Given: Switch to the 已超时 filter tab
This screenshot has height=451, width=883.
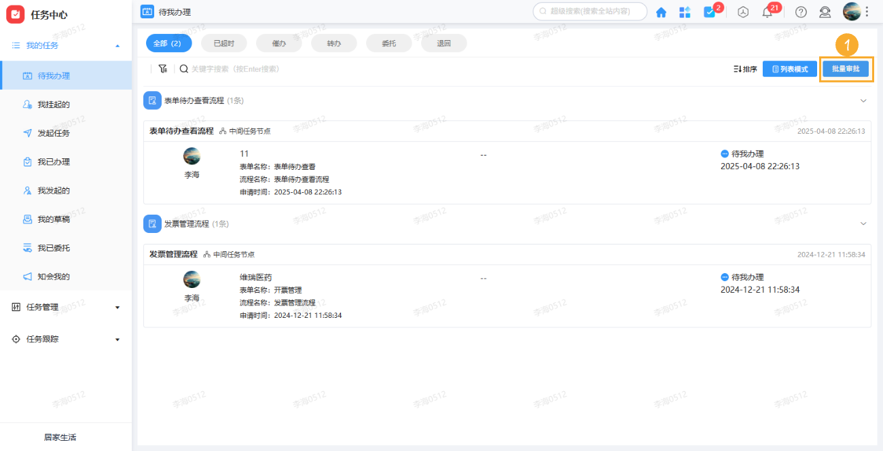Looking at the screenshot, I should tap(223, 42).
